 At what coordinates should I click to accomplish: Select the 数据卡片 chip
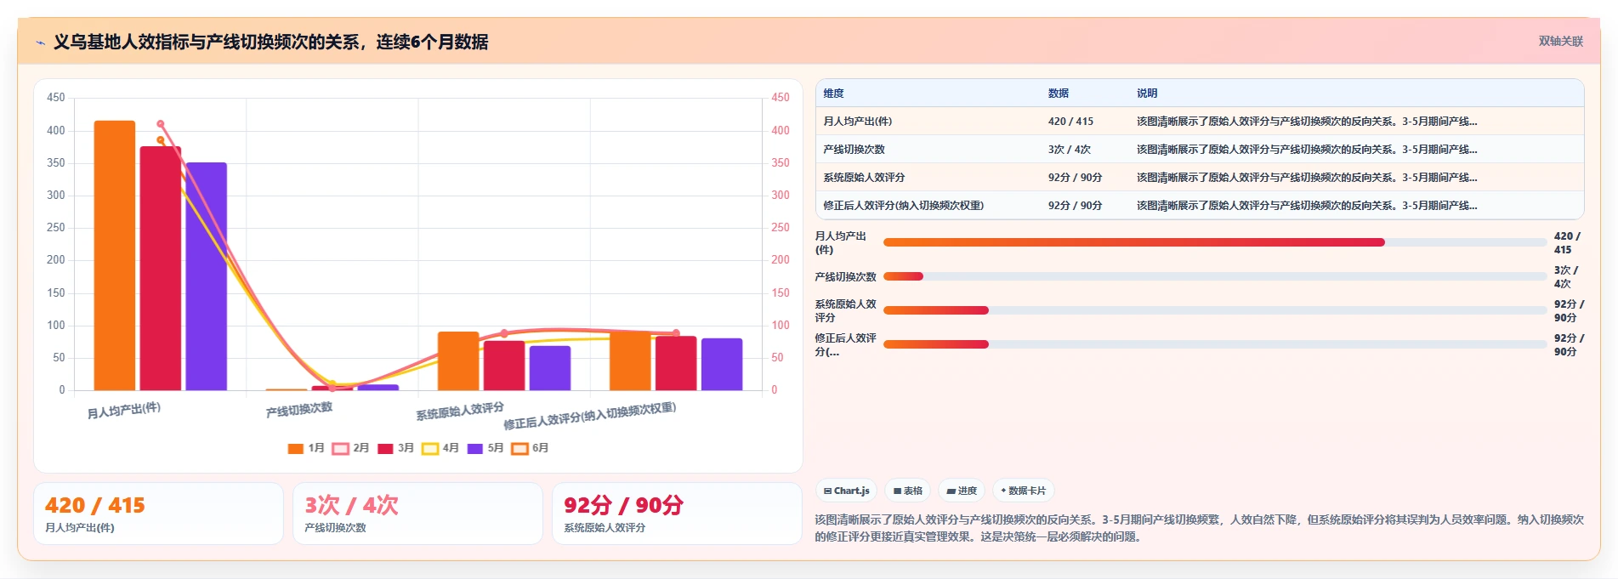[1024, 491]
